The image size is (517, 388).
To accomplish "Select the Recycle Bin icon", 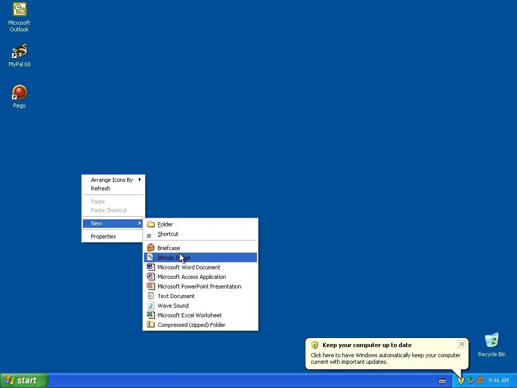I will (x=492, y=345).
